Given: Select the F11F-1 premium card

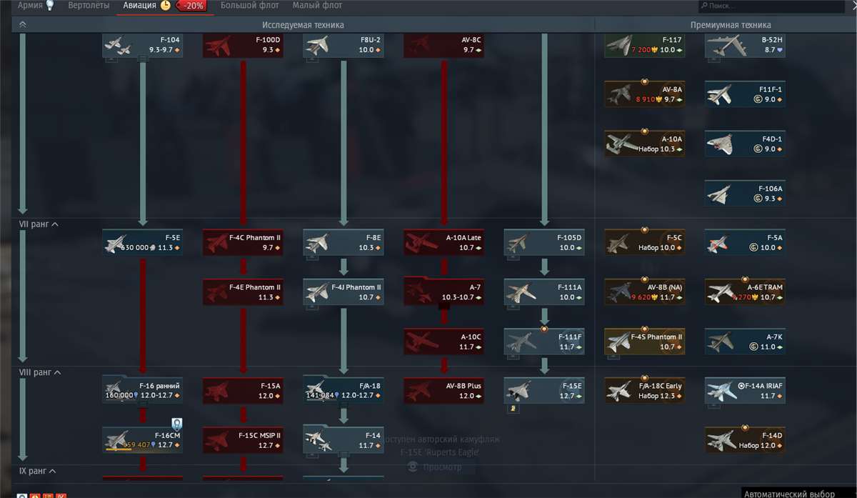Looking at the screenshot, I should point(745,95).
